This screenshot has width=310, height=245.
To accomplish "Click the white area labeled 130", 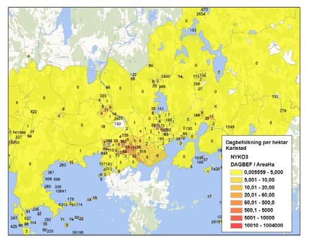I will tap(117, 124).
